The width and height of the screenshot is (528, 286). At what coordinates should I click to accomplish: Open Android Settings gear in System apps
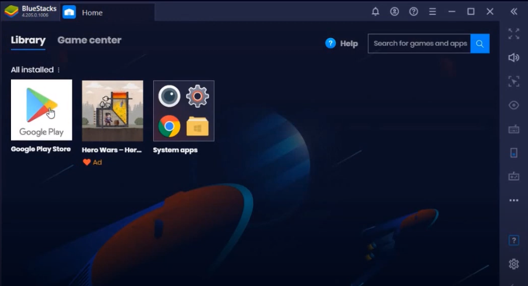[198, 96]
